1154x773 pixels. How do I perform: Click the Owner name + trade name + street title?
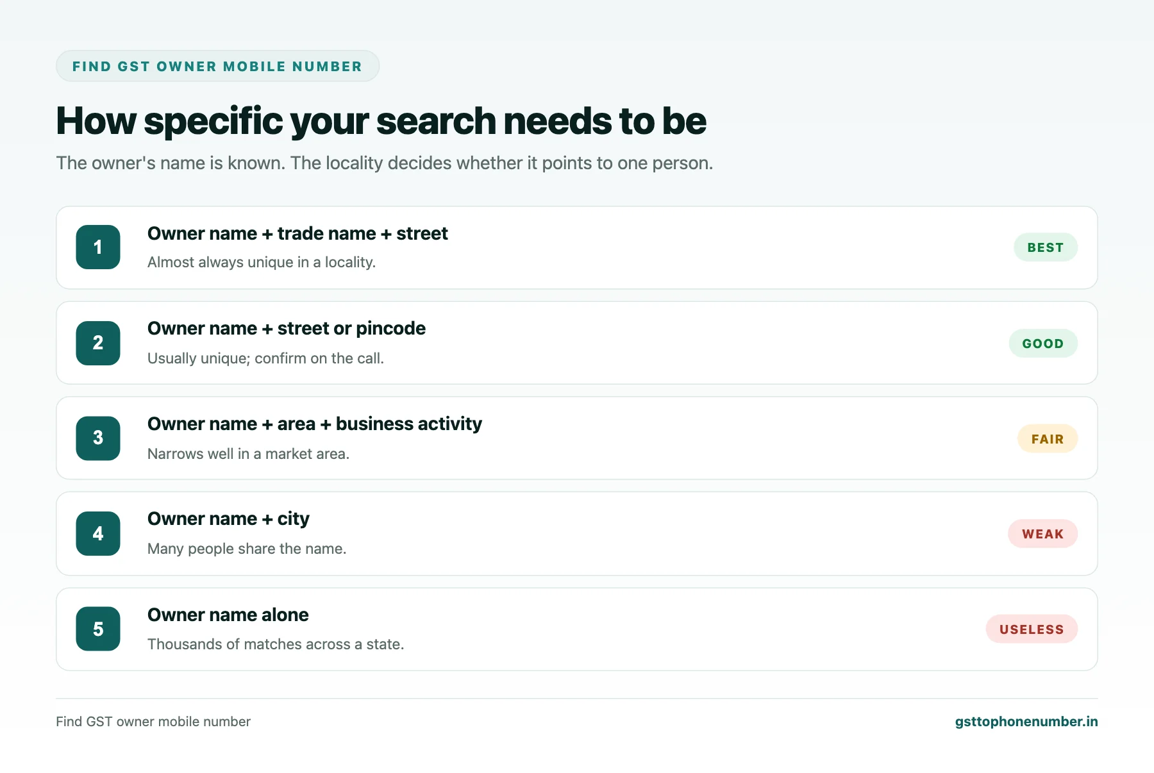click(x=297, y=233)
